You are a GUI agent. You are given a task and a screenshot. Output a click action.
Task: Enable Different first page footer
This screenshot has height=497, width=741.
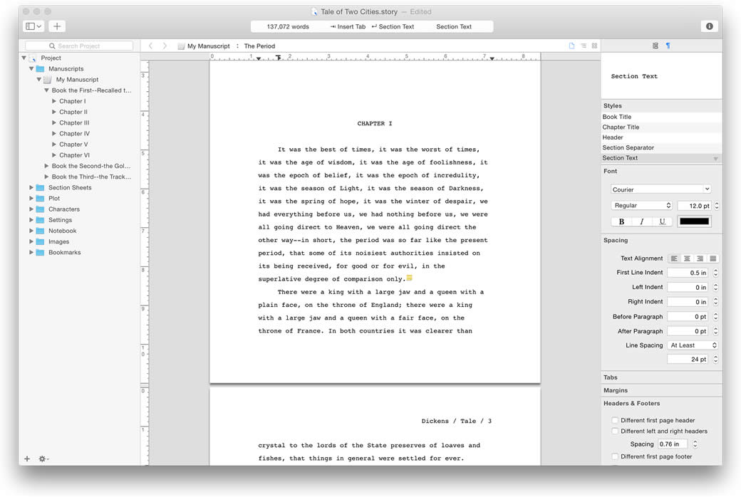pos(615,456)
